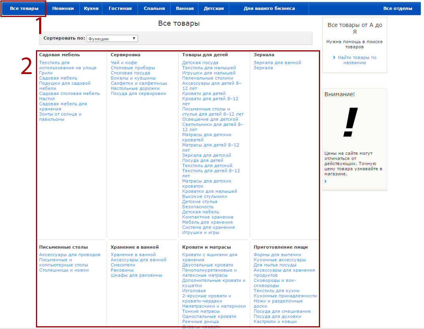Open the Грили category link
This screenshot has height=329, width=424.
click(46, 73)
